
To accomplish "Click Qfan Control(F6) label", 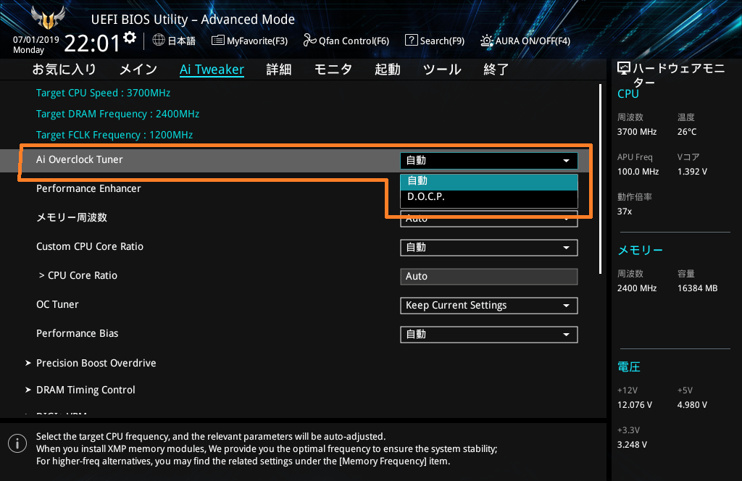I will click(x=354, y=41).
